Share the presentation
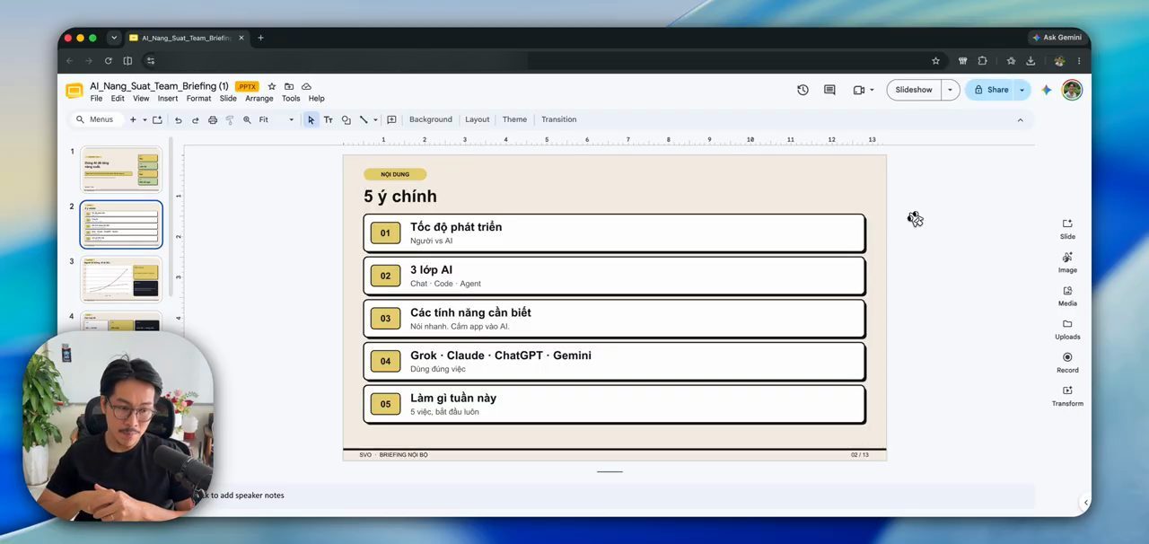 coord(991,90)
